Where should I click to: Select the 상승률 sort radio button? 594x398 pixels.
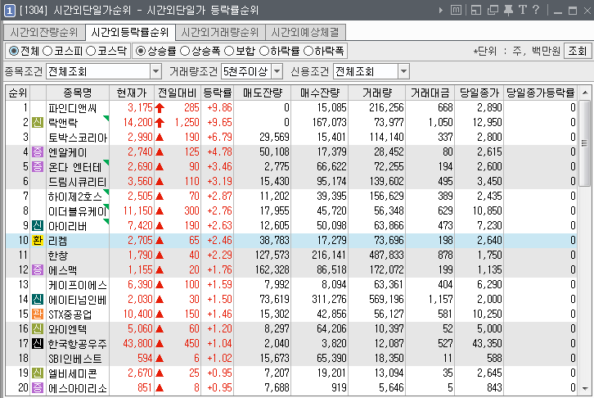141,51
